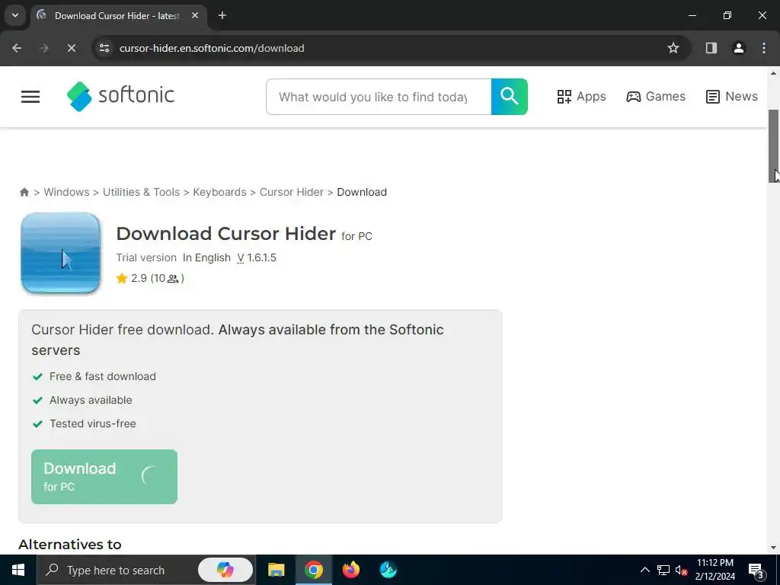Click the In English language label
Screen dimensions: 780x585
pyautogui.click(x=206, y=257)
